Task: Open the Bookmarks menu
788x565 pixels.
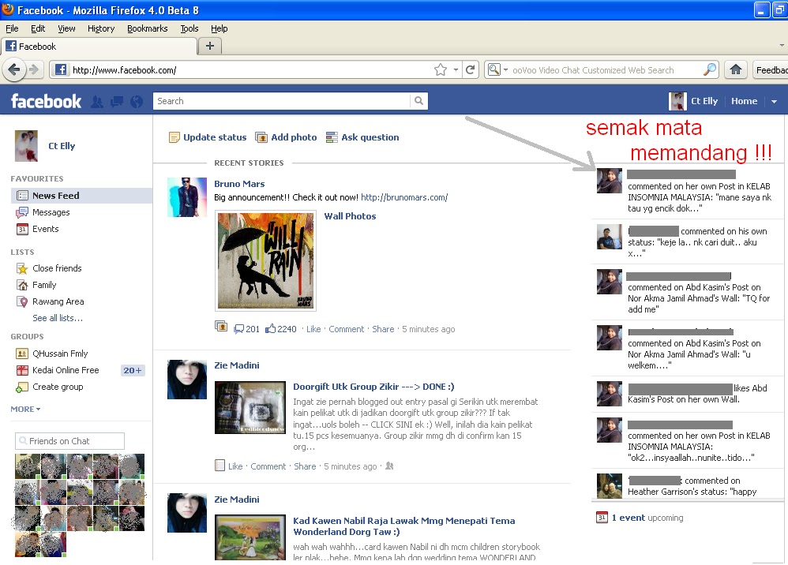Action: pos(147,28)
